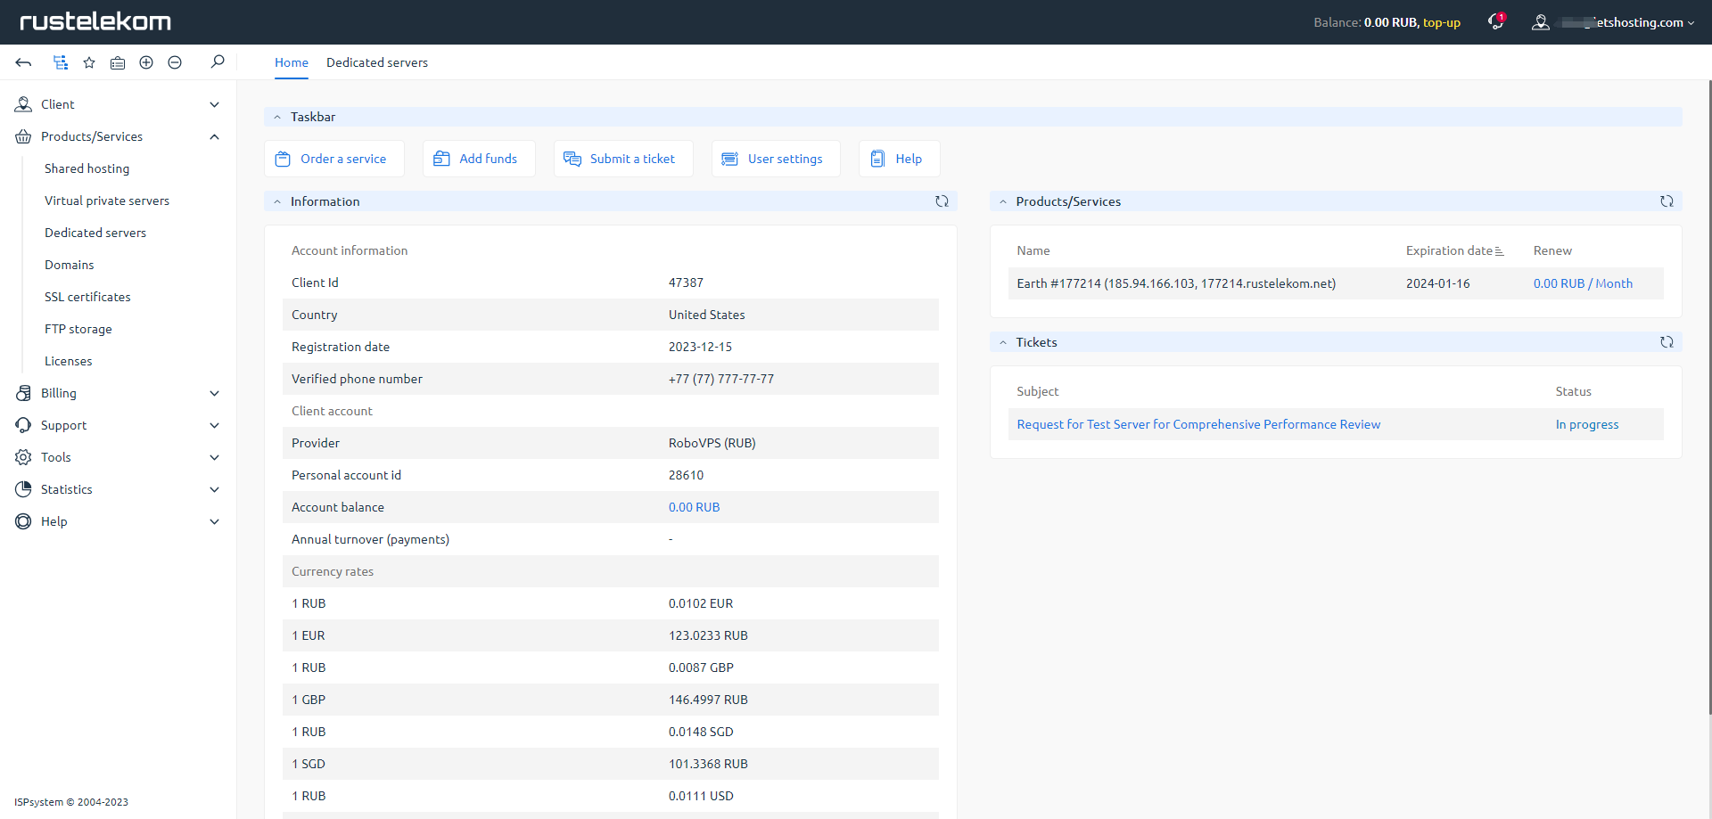This screenshot has width=1712, height=819.
Task: Click the 0.00 RUB / Month renew link
Action: pyautogui.click(x=1583, y=283)
